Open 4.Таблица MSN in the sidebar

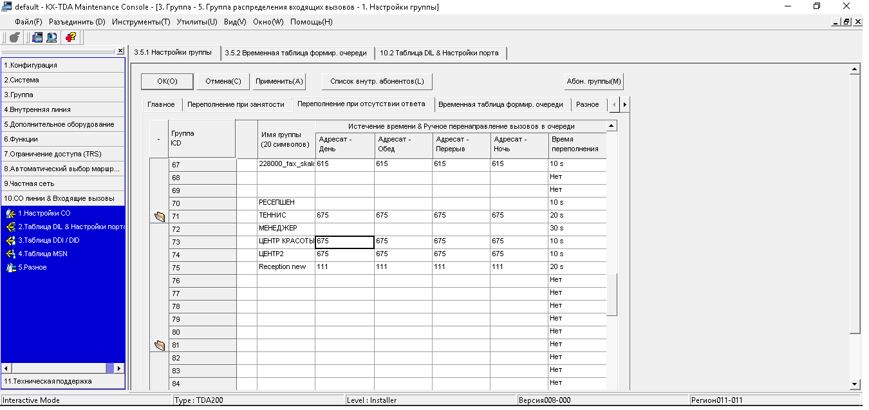(x=37, y=254)
